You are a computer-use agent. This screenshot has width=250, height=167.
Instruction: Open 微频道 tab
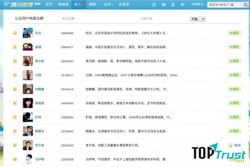point(63,4)
